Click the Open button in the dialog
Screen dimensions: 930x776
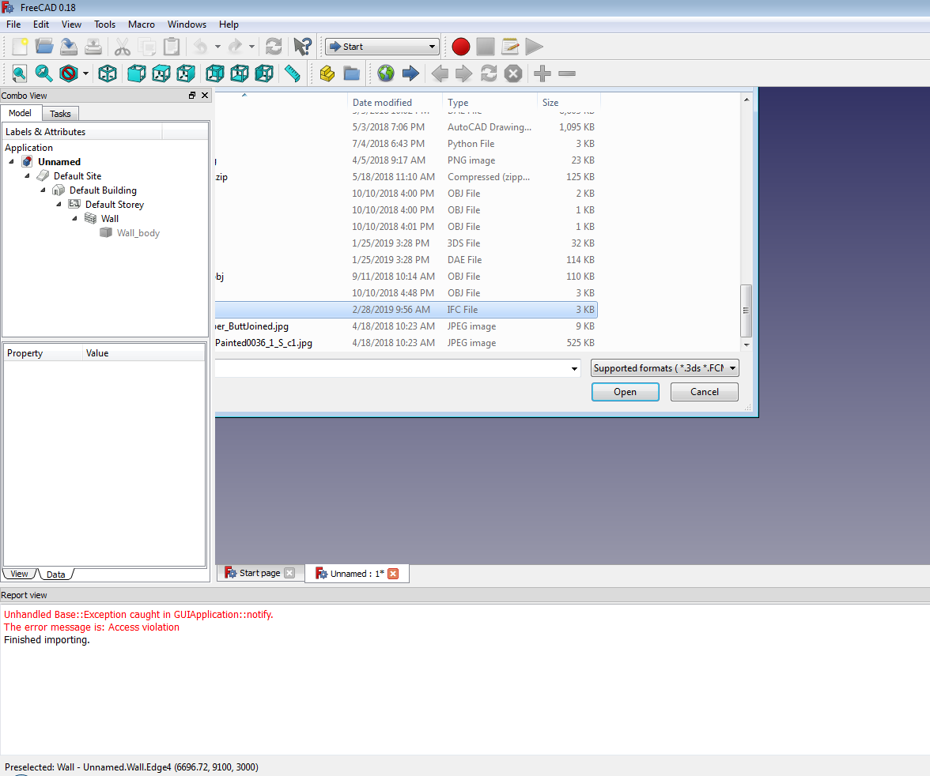[625, 392]
